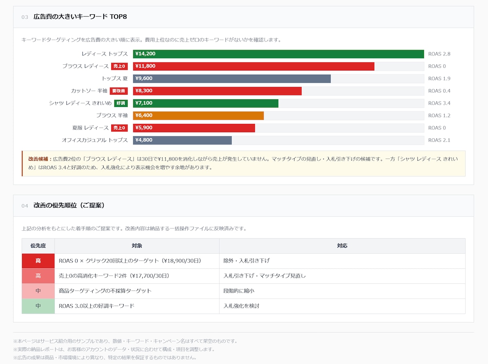488x364 pixels.
Task: Click the ROAS 0 value for ブラウス レディース
Action: click(437, 66)
